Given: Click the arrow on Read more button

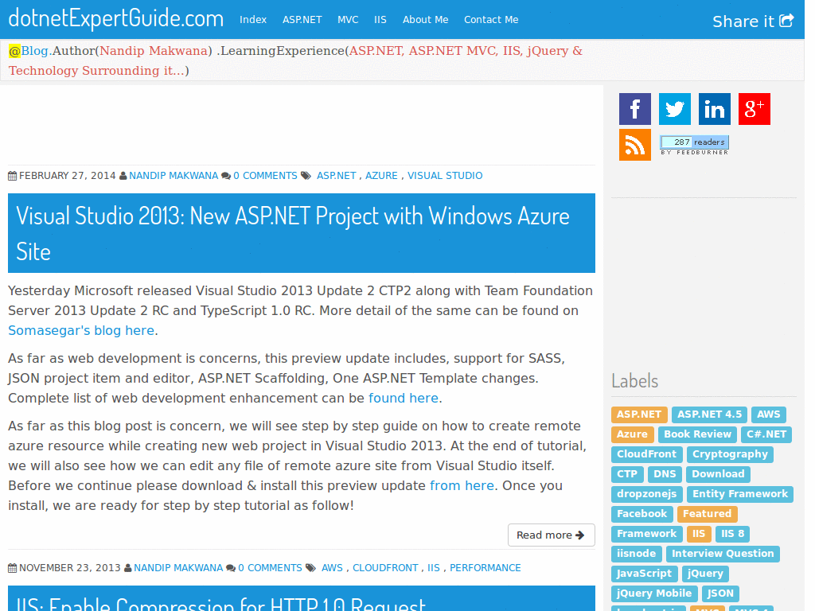Looking at the screenshot, I should (580, 535).
